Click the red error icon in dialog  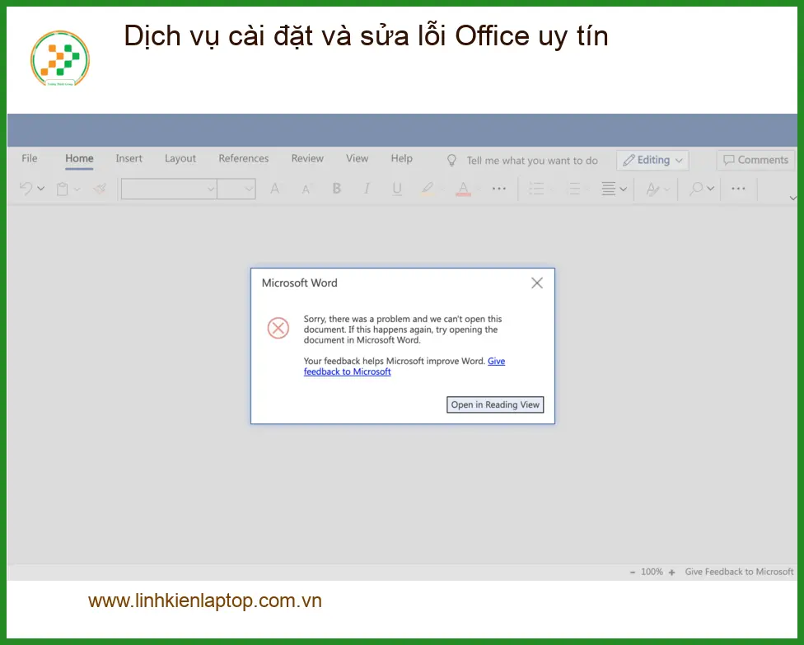click(x=278, y=328)
